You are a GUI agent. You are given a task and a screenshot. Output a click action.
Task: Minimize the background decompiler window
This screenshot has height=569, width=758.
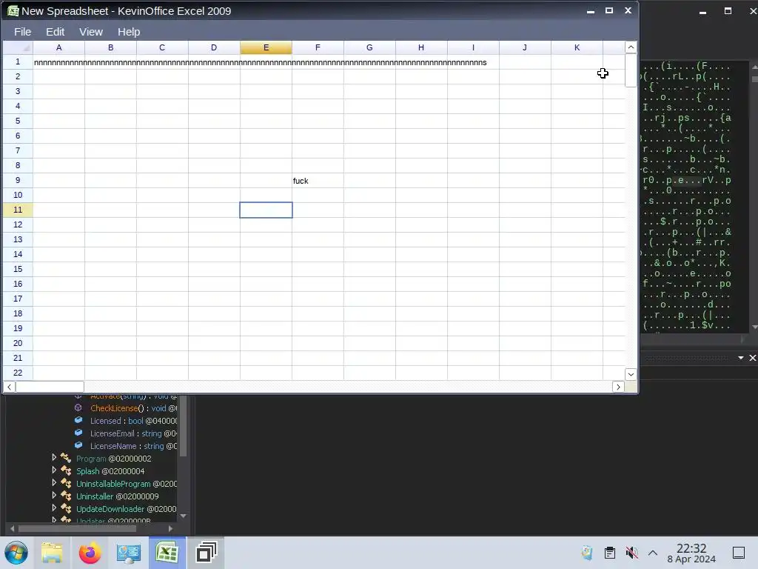tap(703, 11)
